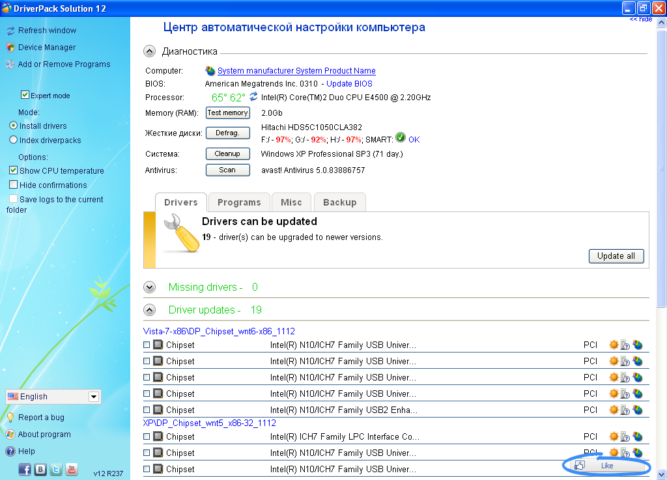The image size is (667, 480).
Task: Refresh CPU temperature with the blue arrows icon
Action: pyautogui.click(x=253, y=96)
